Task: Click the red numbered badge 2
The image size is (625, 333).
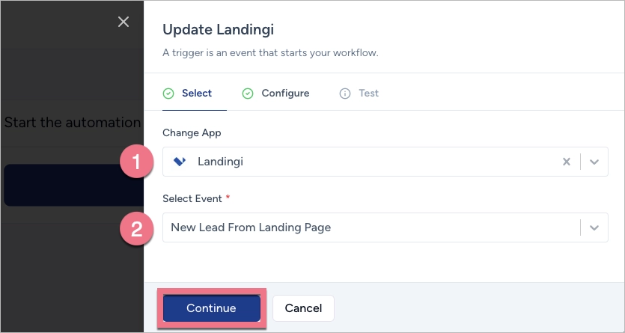Action: [136, 228]
